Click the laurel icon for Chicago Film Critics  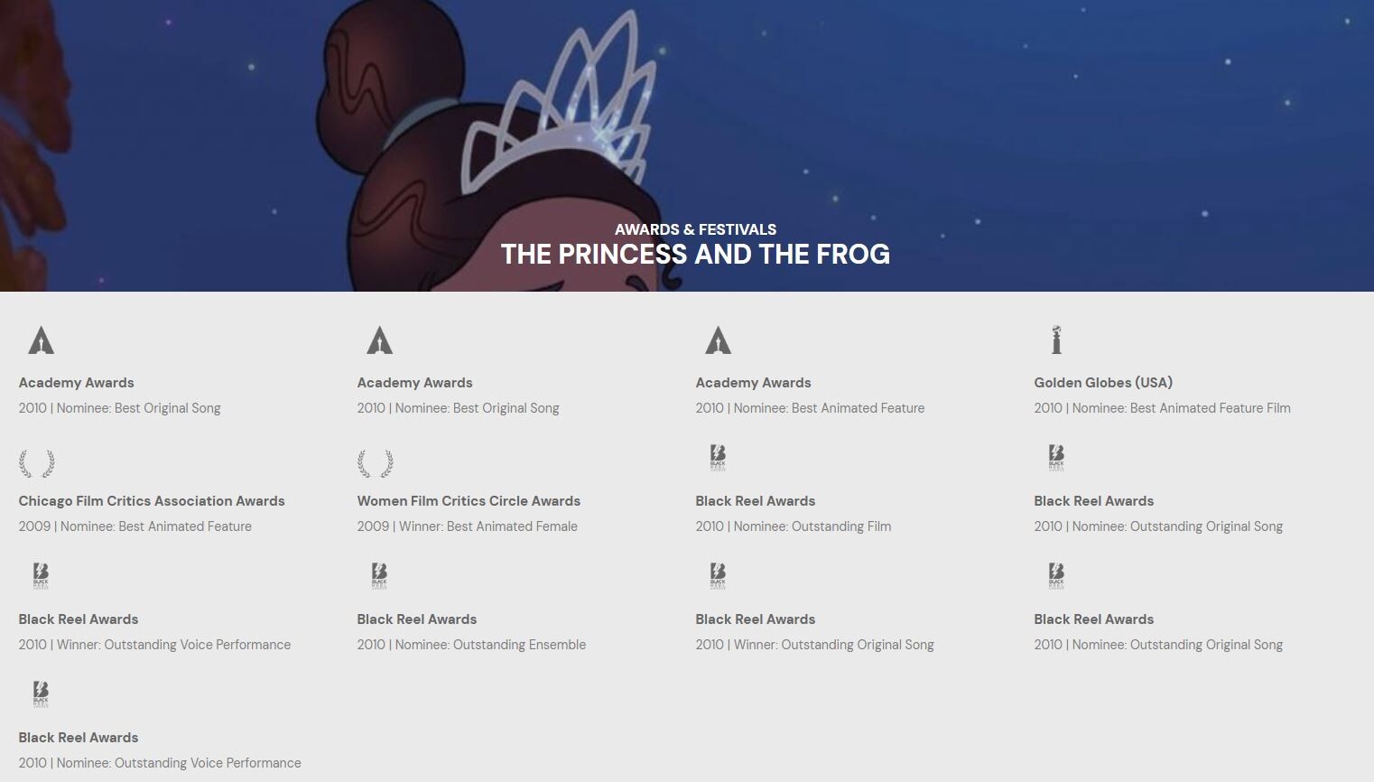(x=37, y=463)
